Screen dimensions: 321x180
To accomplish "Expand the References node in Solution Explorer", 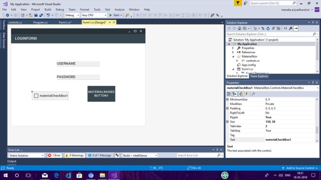I will (x=233, y=52).
